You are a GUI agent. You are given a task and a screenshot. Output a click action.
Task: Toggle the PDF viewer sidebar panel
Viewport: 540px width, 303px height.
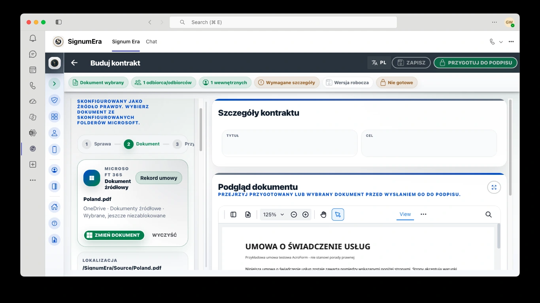(234, 215)
